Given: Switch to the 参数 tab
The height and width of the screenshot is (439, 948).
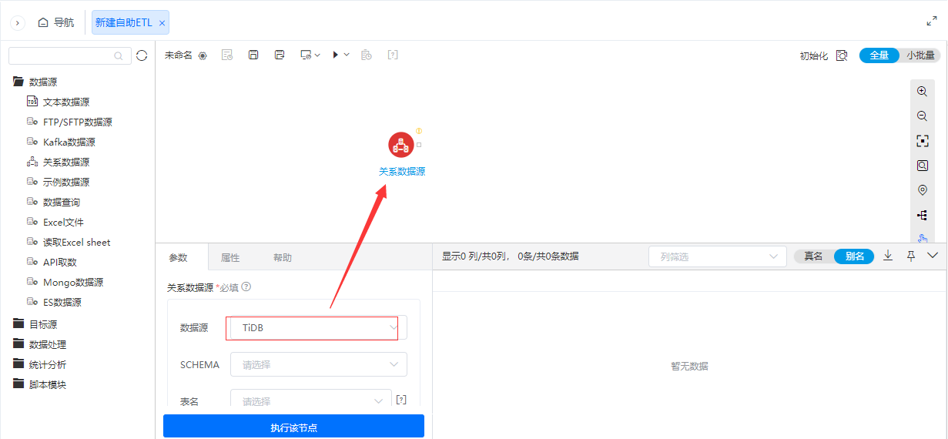Looking at the screenshot, I should coord(178,257).
